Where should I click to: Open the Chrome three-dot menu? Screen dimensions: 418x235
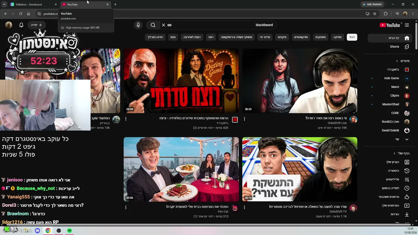pos(413,14)
